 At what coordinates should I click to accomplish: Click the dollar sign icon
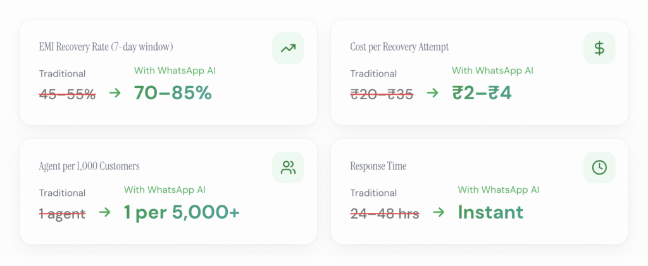point(599,48)
